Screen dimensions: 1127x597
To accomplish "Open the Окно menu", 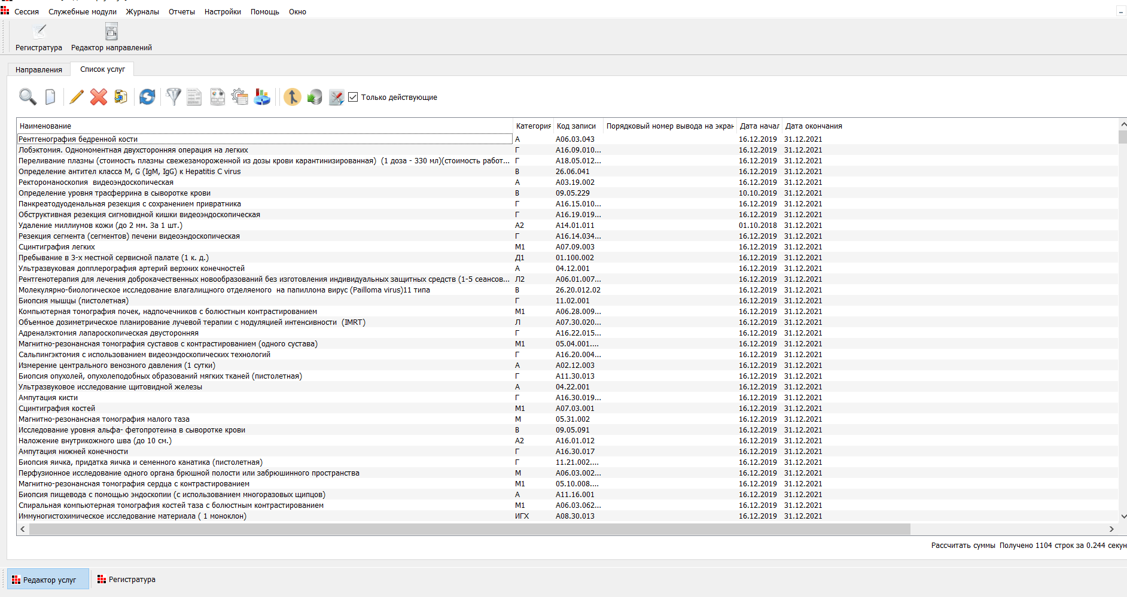I will [x=297, y=12].
